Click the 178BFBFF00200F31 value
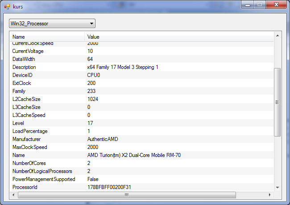The width and height of the screenshot is (290, 205). point(109,187)
